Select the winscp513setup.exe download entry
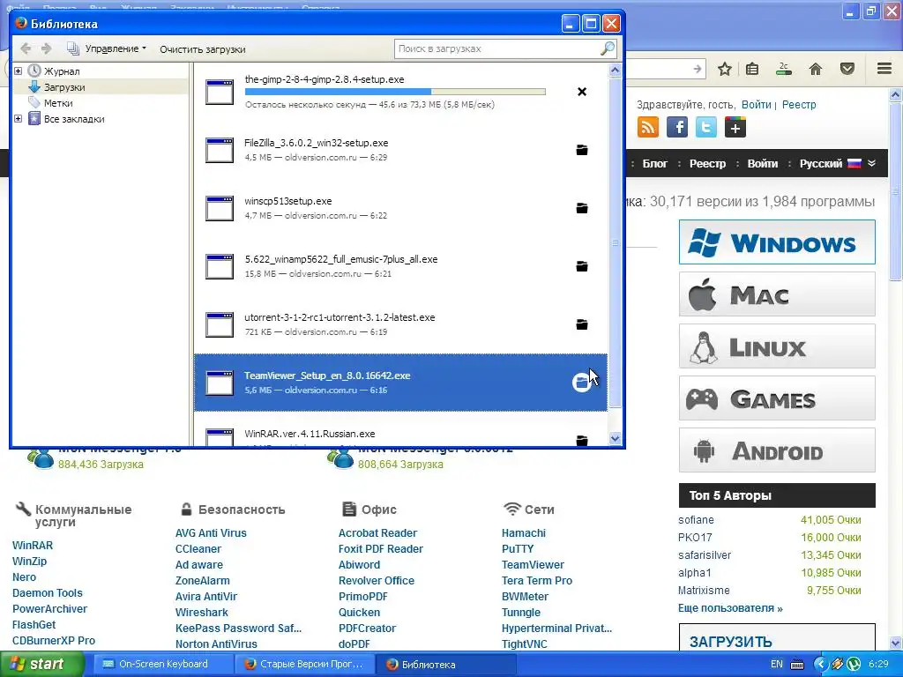903x677 pixels. 401,208
